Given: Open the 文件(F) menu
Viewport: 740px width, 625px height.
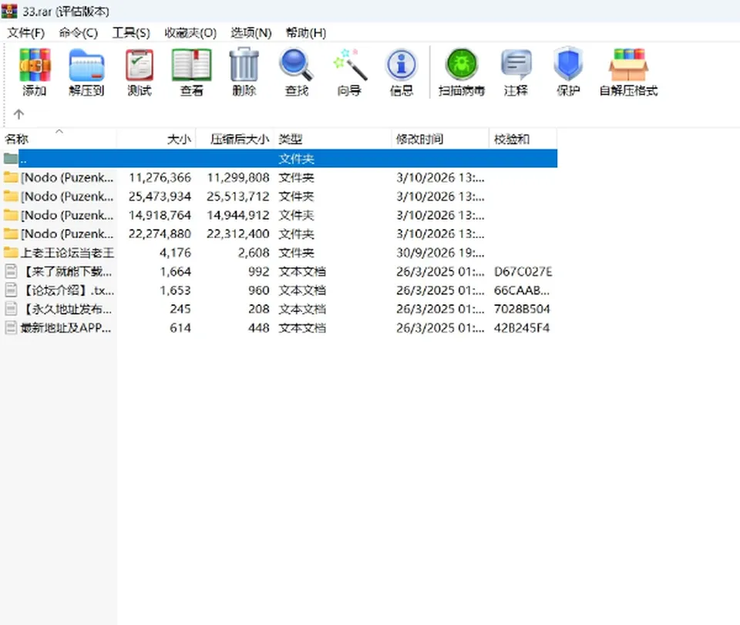Looking at the screenshot, I should tap(26, 33).
